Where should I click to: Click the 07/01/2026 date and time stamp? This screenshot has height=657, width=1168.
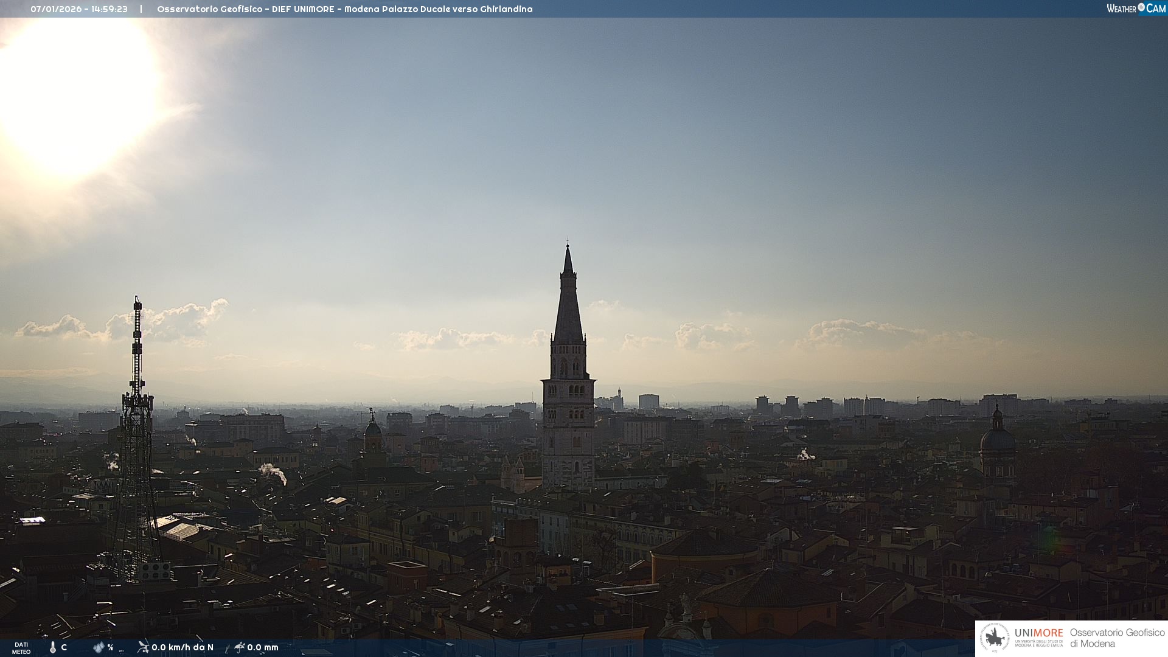[79, 9]
